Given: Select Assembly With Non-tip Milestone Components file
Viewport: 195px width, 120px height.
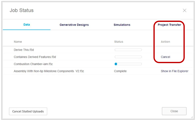Looking at the screenshot, I should tap(49, 71).
